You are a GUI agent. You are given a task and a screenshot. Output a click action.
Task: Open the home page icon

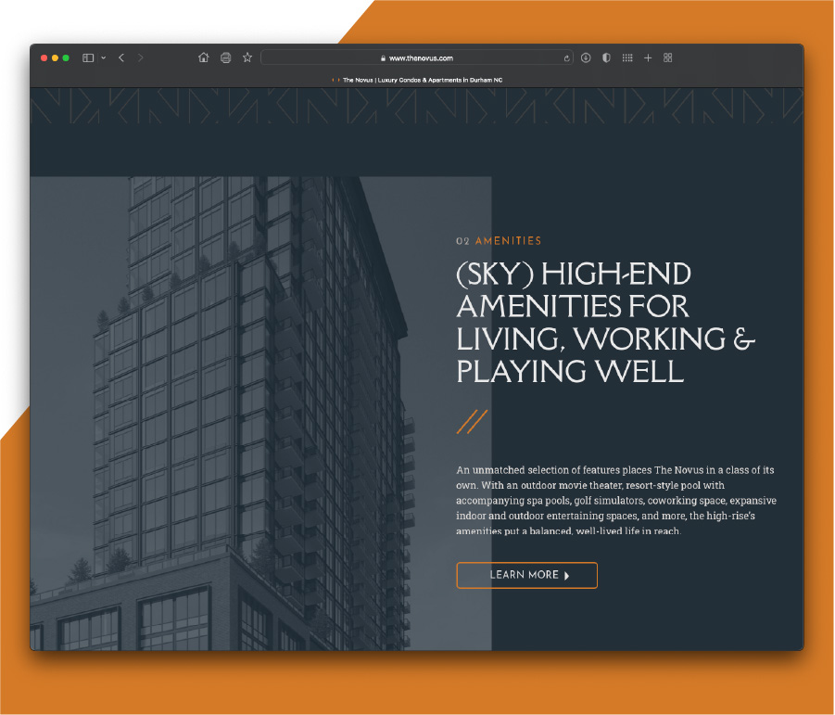204,57
